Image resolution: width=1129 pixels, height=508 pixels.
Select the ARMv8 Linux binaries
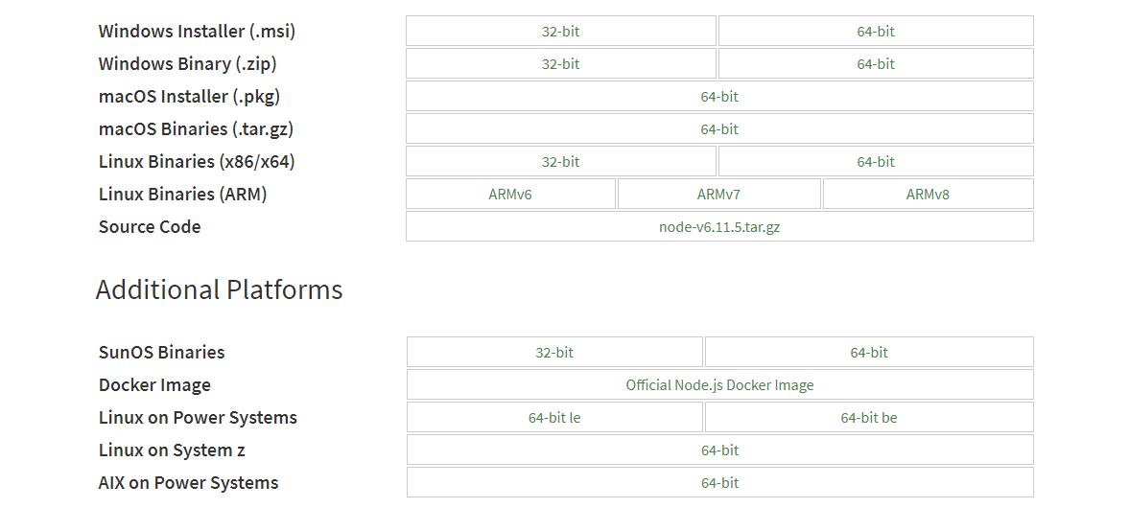click(x=928, y=195)
